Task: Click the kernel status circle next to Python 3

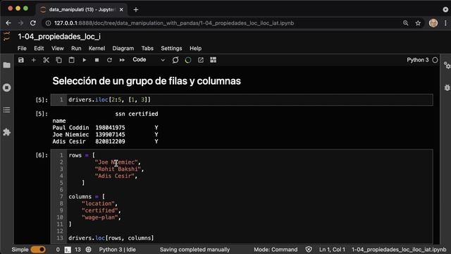Action: point(435,60)
